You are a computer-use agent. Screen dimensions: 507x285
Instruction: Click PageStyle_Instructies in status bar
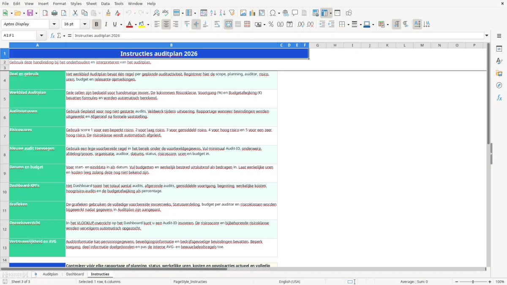pos(190,282)
